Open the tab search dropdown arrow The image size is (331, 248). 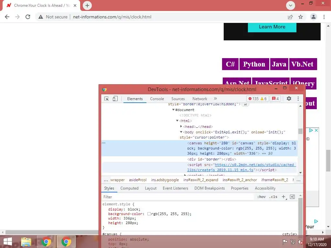point(291,5)
